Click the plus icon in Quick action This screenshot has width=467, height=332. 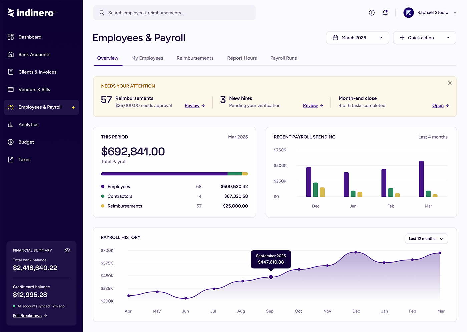pos(402,38)
